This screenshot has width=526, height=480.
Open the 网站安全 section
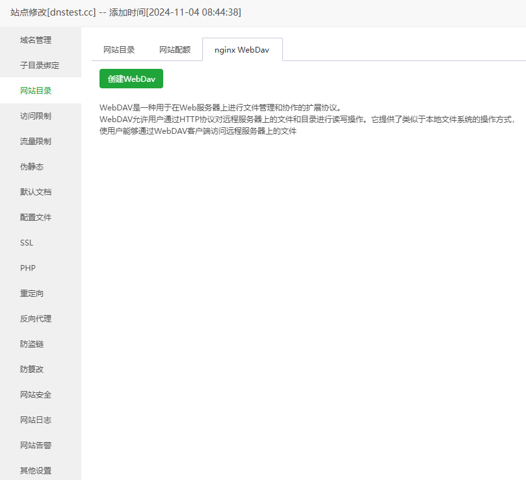pos(34,394)
